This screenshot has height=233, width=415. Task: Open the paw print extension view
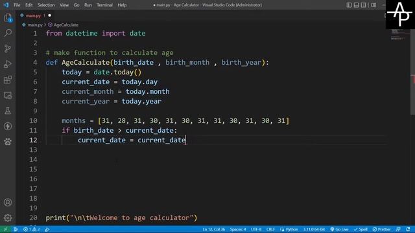click(8, 142)
